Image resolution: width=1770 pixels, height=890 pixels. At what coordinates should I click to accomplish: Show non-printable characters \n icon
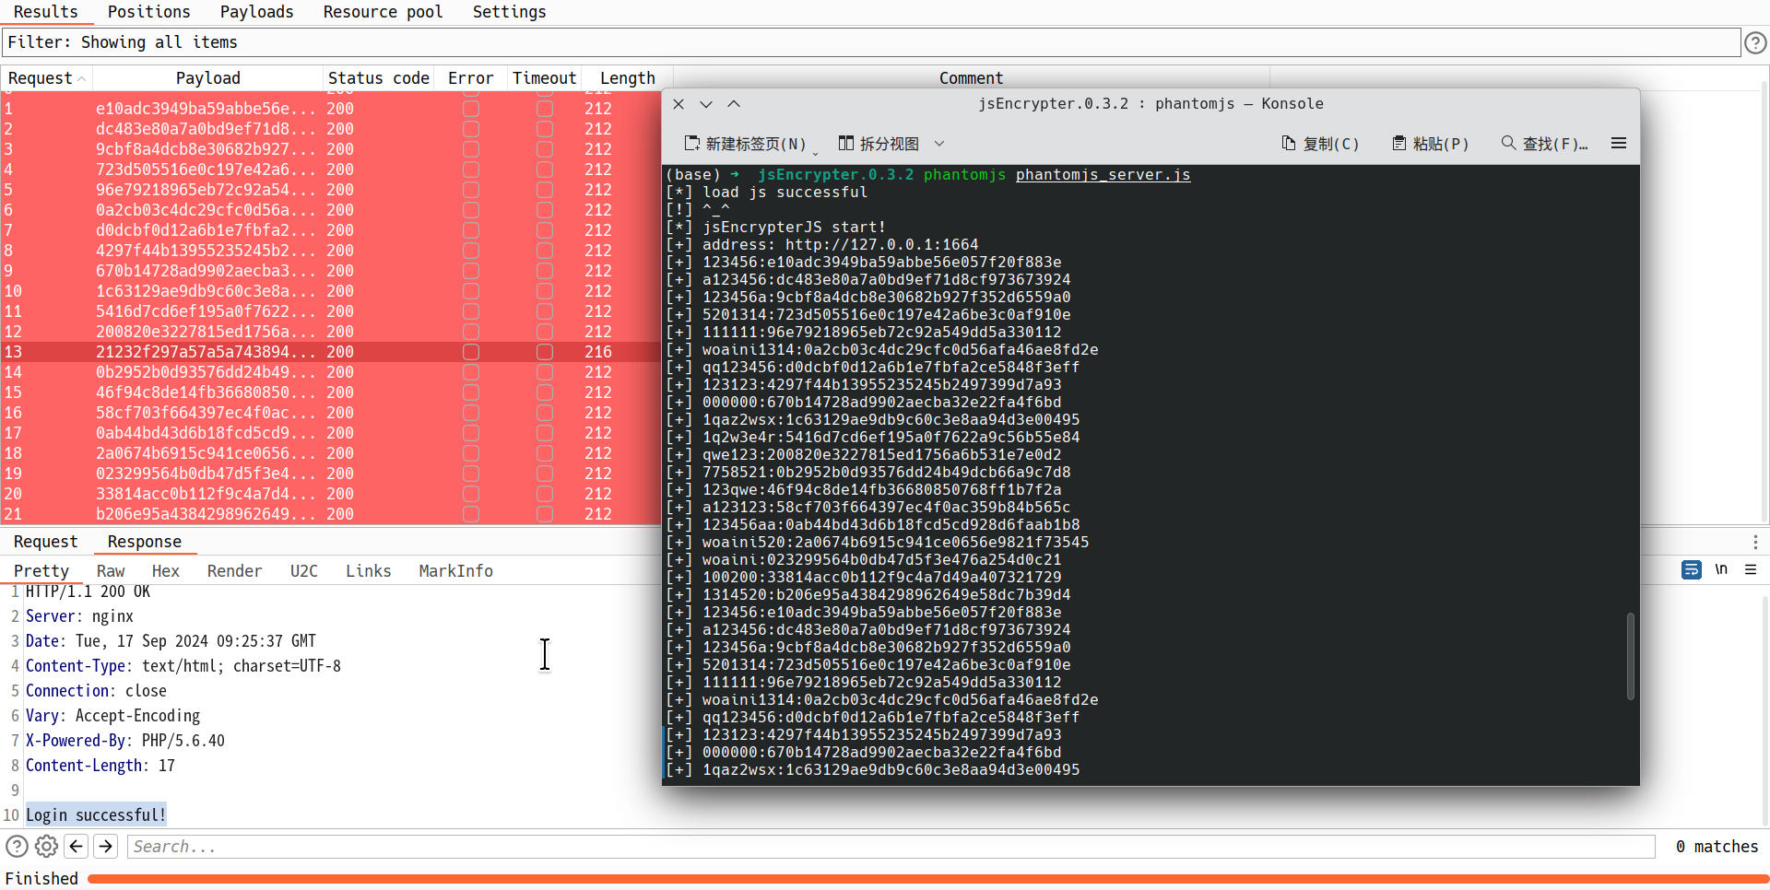tap(1720, 570)
